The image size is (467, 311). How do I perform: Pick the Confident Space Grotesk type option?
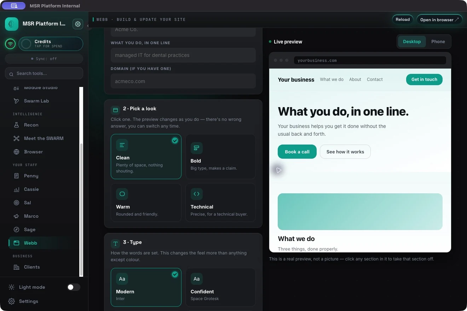pyautogui.click(x=220, y=287)
